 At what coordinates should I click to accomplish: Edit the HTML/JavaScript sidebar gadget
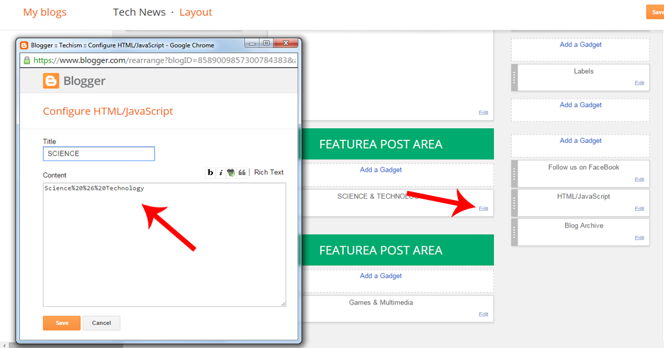pos(639,209)
